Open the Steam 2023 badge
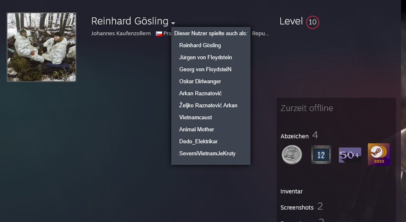406x222 pixels. 379,155
